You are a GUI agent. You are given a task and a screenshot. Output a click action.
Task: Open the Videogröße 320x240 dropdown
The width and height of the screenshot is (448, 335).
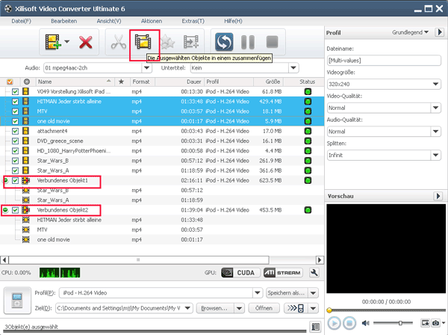435,84
